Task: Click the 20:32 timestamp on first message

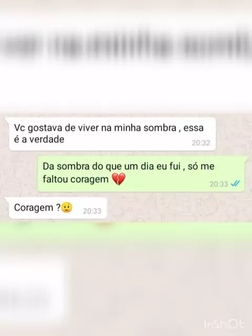Action: (x=201, y=143)
